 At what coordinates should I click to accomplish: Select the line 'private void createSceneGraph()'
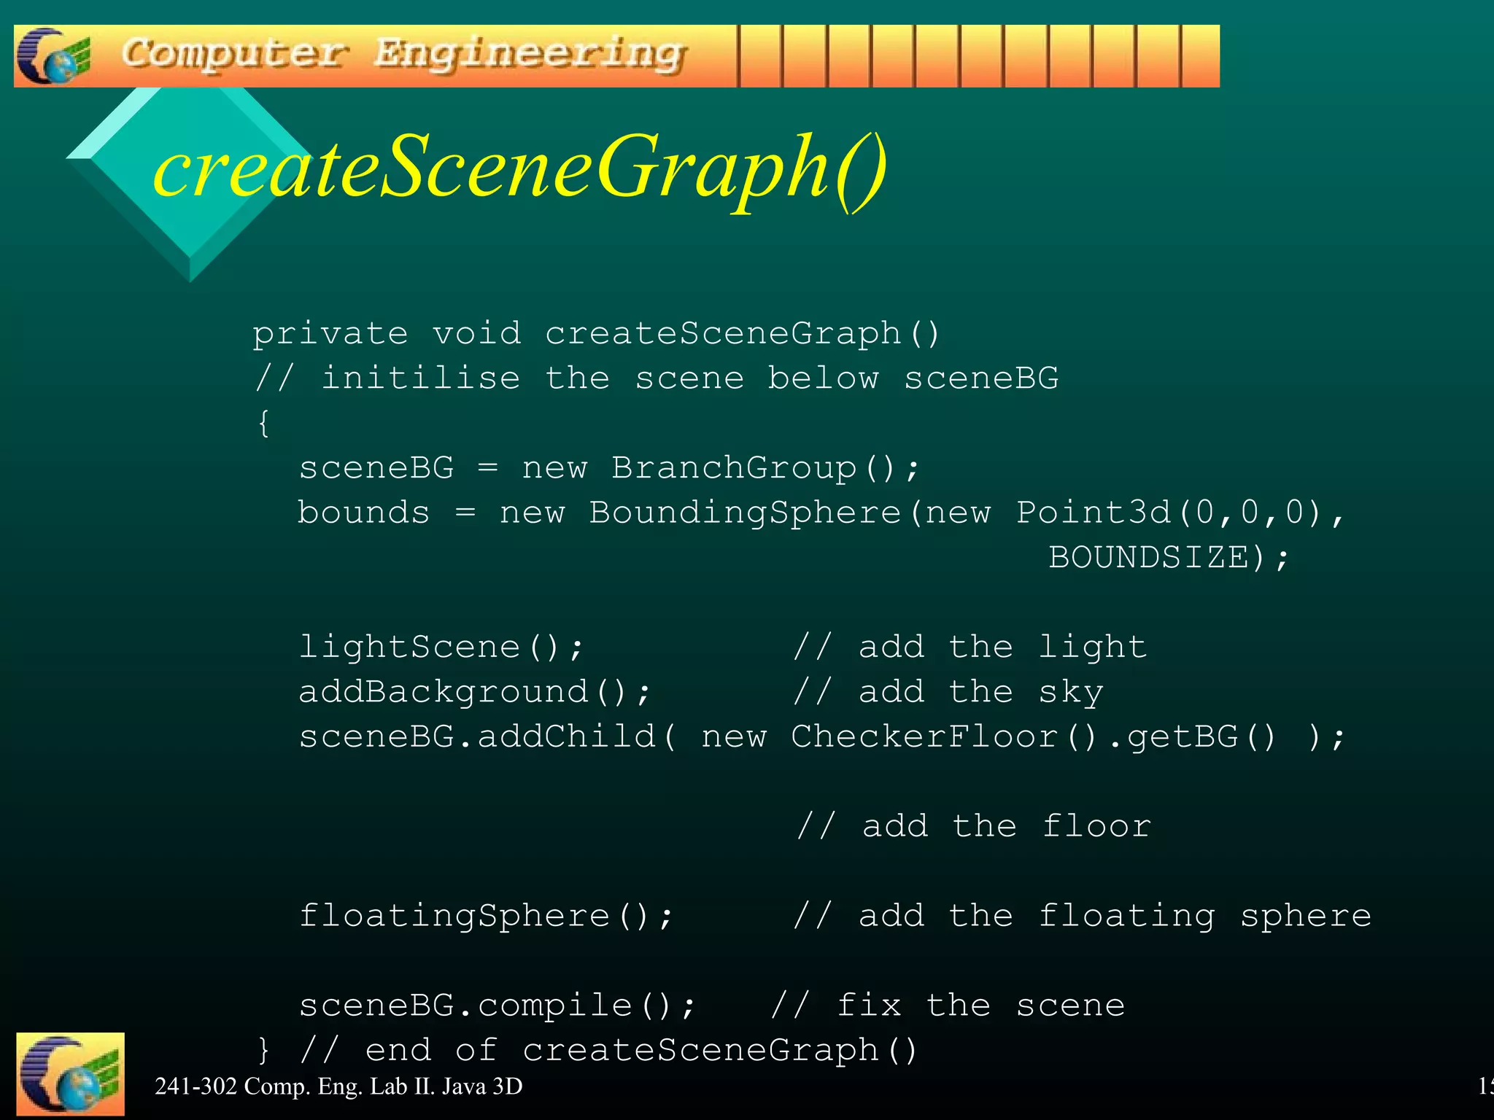coord(597,334)
